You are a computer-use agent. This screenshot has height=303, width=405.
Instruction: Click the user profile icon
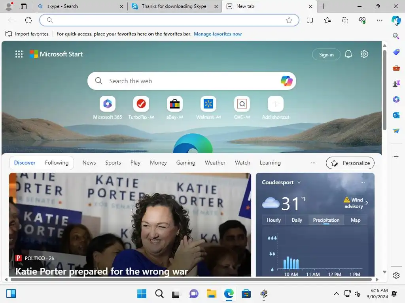coord(9,6)
